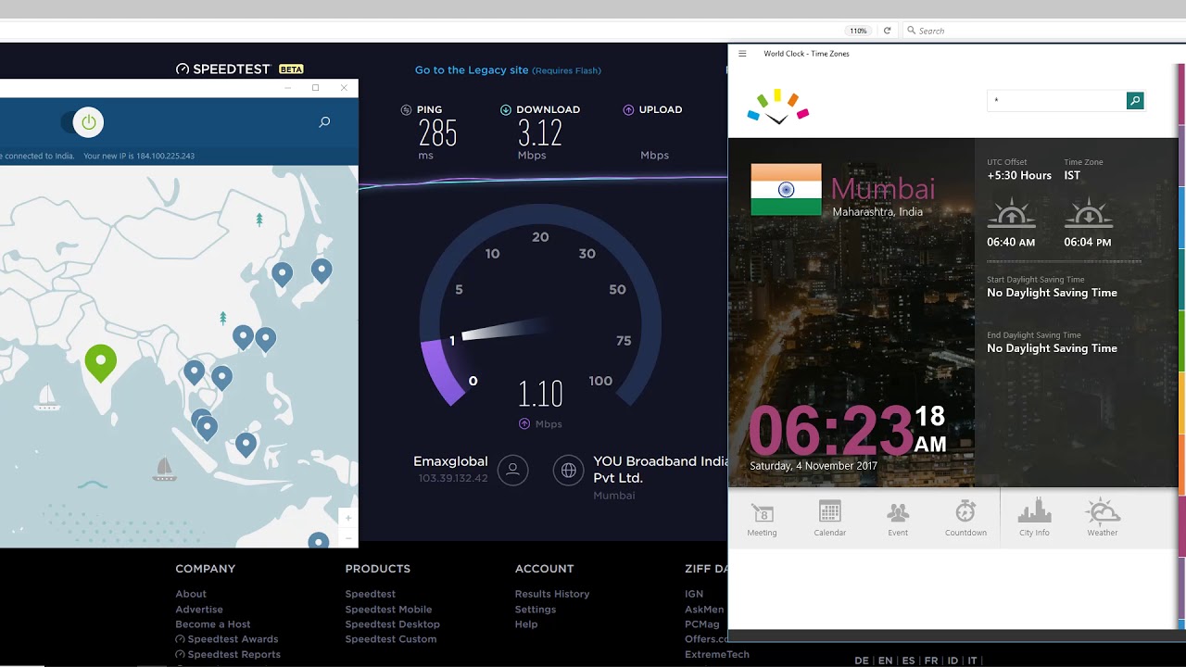
Task: Click the DOWNLOAD arrow icon
Action: [x=505, y=109]
